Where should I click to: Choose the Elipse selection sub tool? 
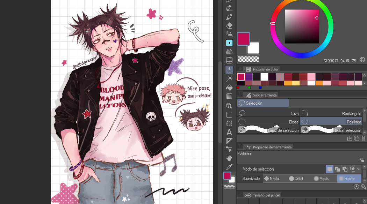(268, 122)
